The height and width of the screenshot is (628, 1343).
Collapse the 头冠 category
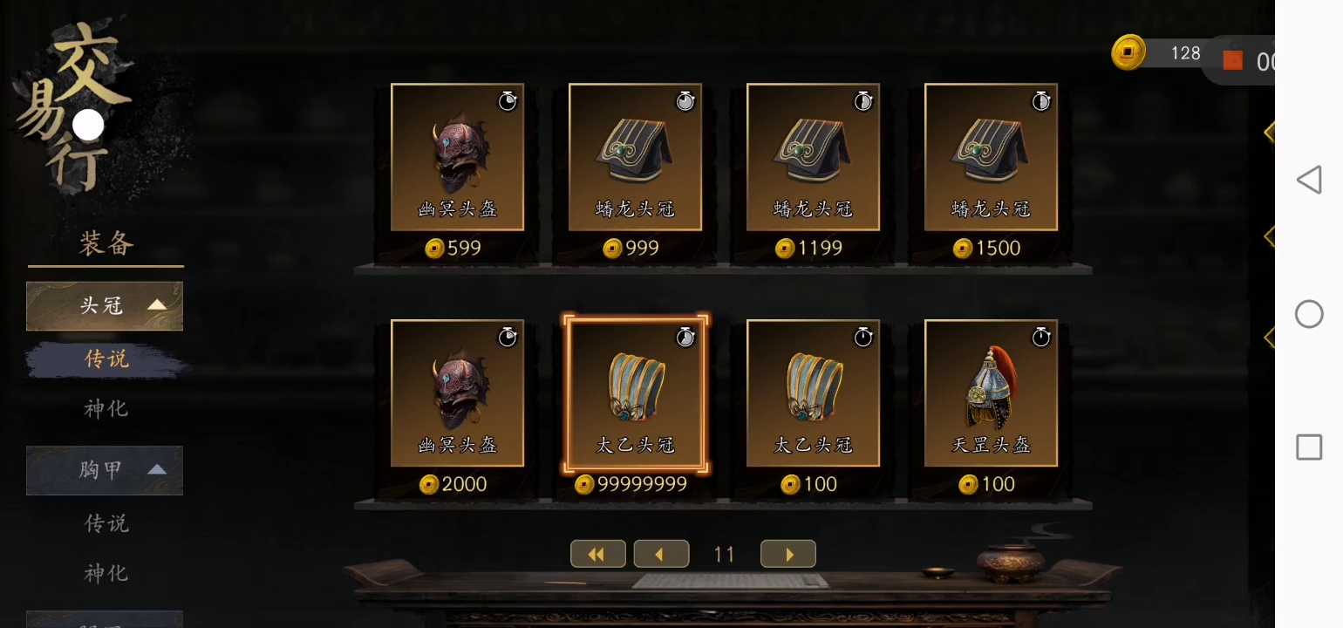105,305
